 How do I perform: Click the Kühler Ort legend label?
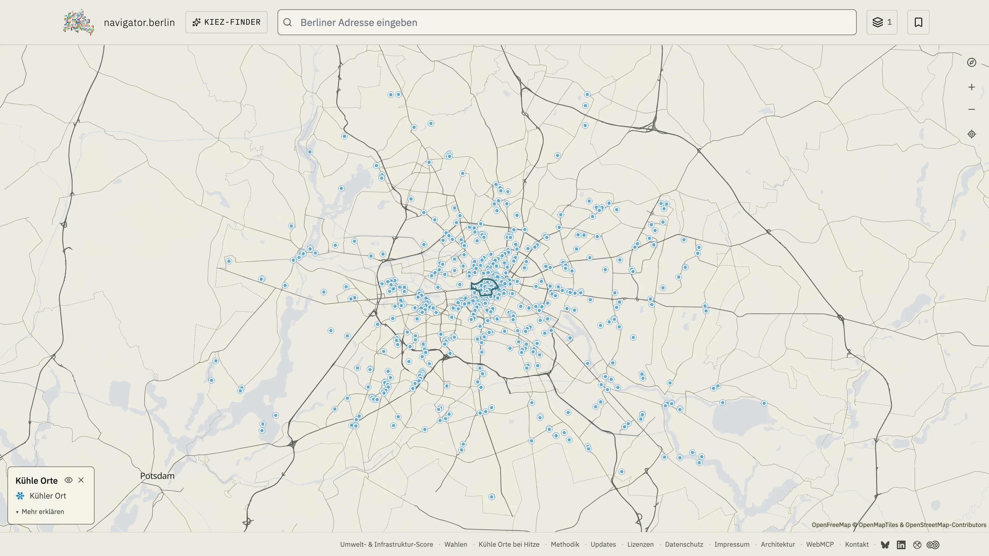[x=48, y=496]
